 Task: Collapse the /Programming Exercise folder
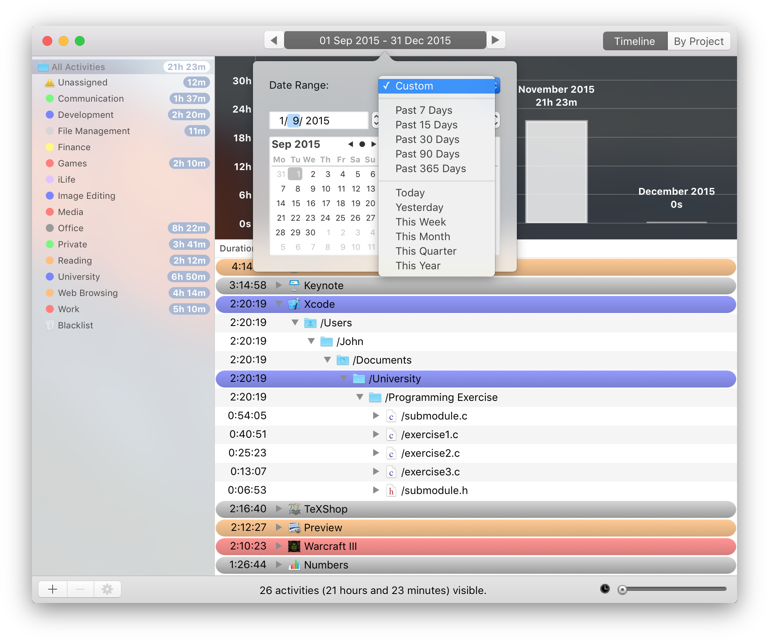360,397
